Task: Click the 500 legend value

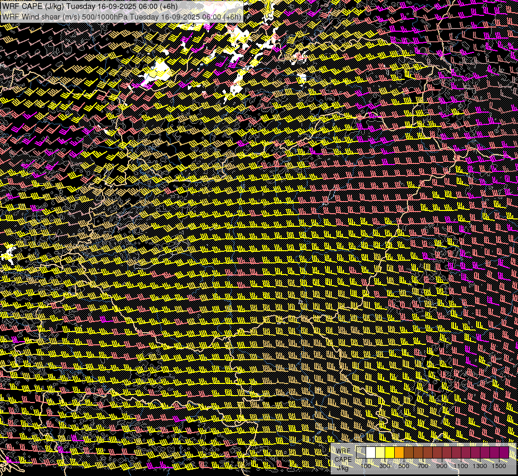Action: [x=404, y=466]
